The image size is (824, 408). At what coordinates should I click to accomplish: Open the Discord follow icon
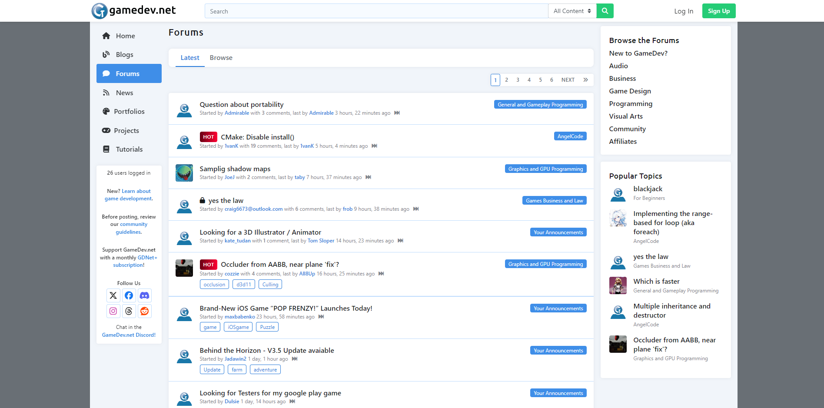pos(145,295)
